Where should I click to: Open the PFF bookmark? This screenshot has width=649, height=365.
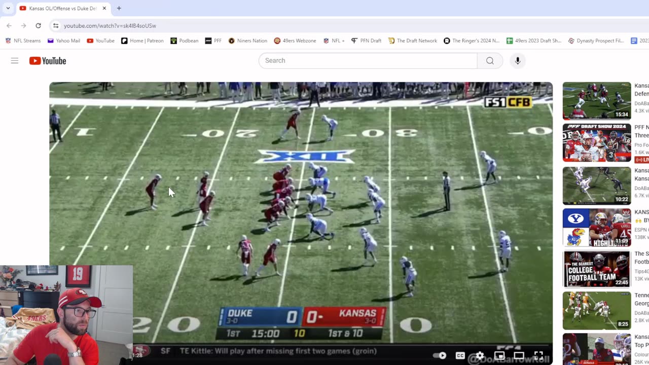tap(213, 41)
